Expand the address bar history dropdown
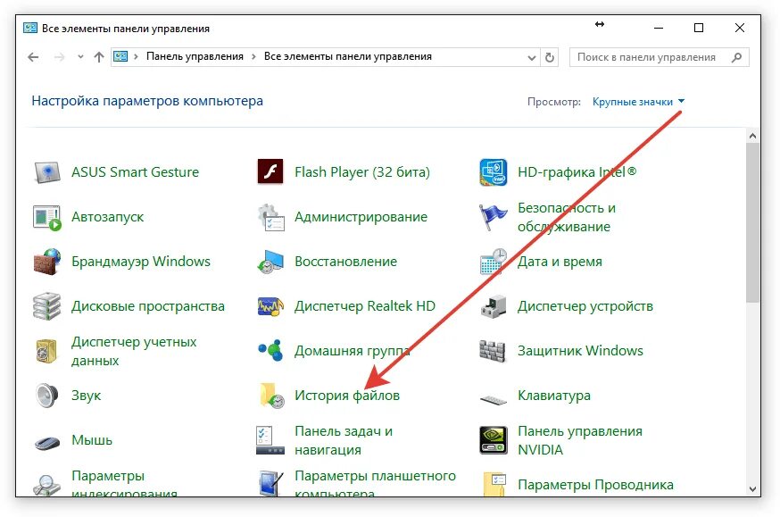The height and width of the screenshot is (517, 780). (531, 58)
